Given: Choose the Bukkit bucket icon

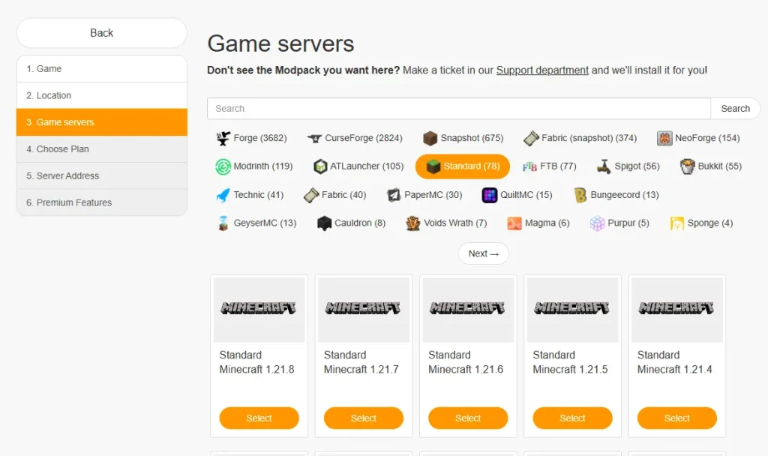Looking at the screenshot, I should point(687,166).
